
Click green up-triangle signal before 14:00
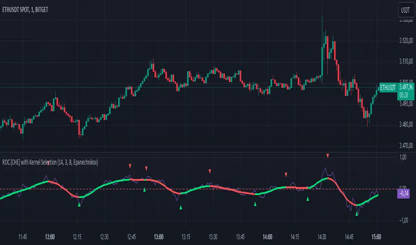(x=255, y=204)
